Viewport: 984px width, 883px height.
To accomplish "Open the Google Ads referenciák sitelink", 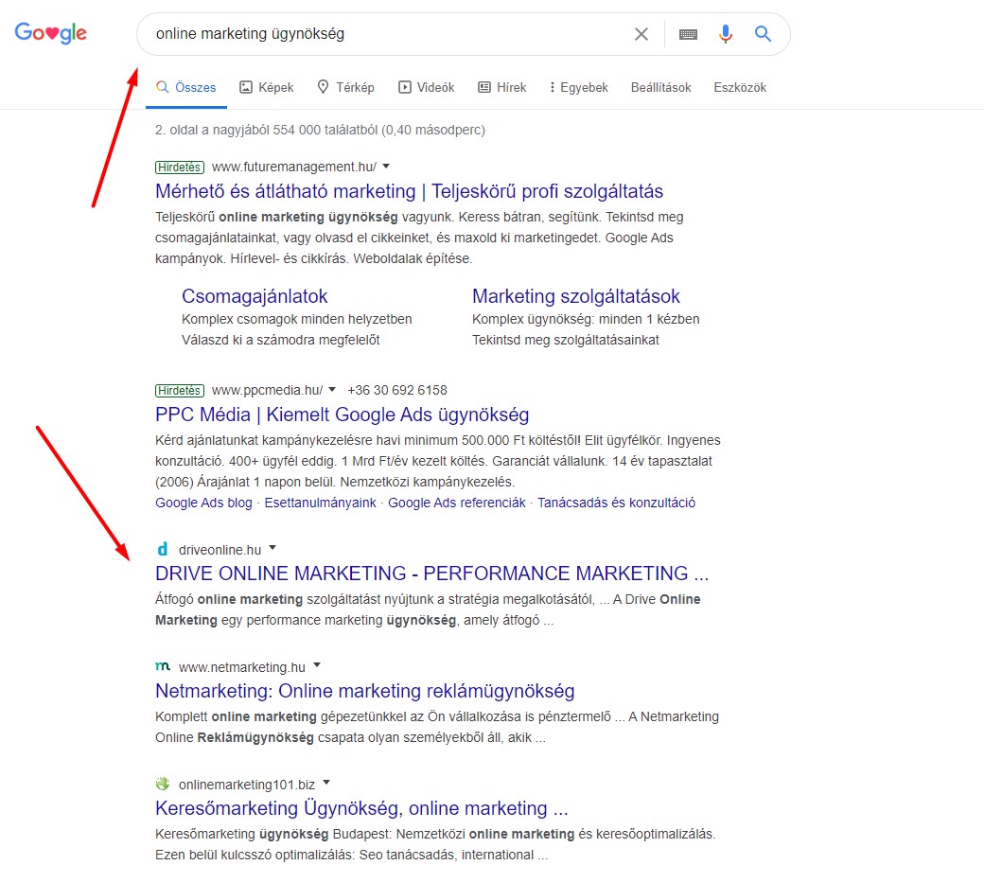I will [x=457, y=503].
